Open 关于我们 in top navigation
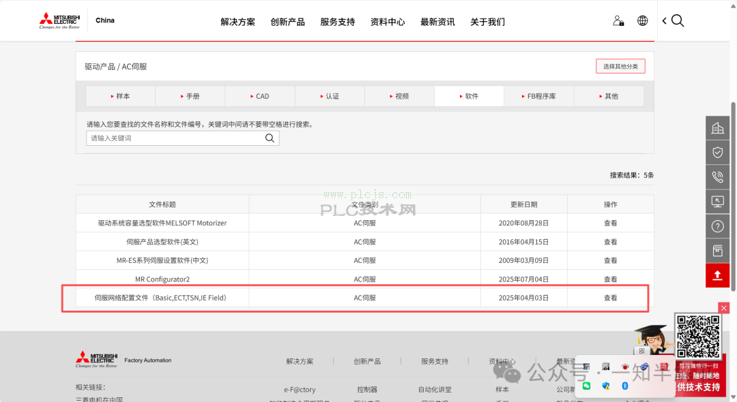 tap(488, 22)
